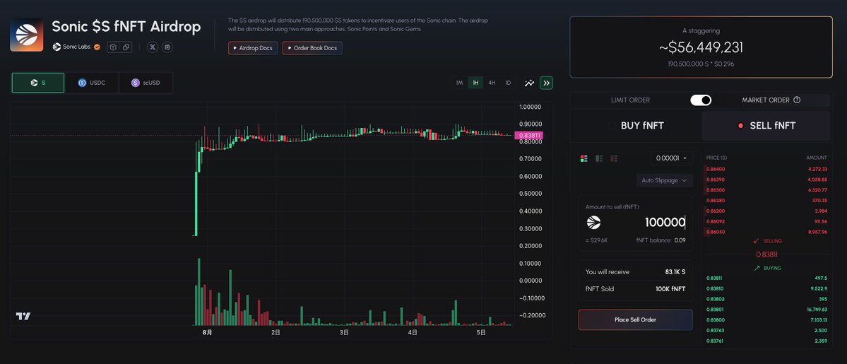Click the cube contract icon near Sonic Labs
This screenshot has height=364, width=847.
click(x=113, y=47)
